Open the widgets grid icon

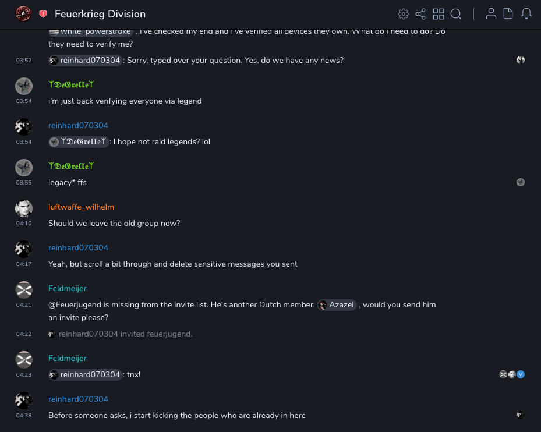(439, 14)
